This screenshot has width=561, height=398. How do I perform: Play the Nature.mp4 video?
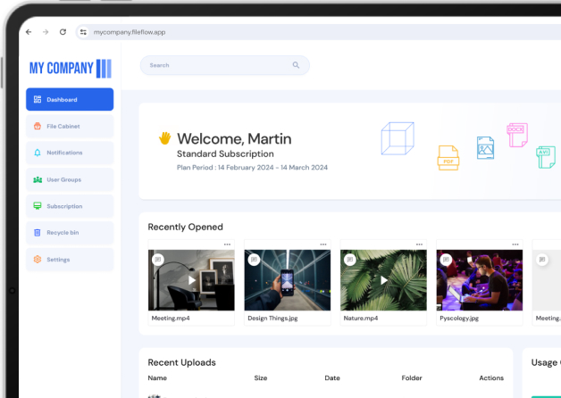point(384,280)
